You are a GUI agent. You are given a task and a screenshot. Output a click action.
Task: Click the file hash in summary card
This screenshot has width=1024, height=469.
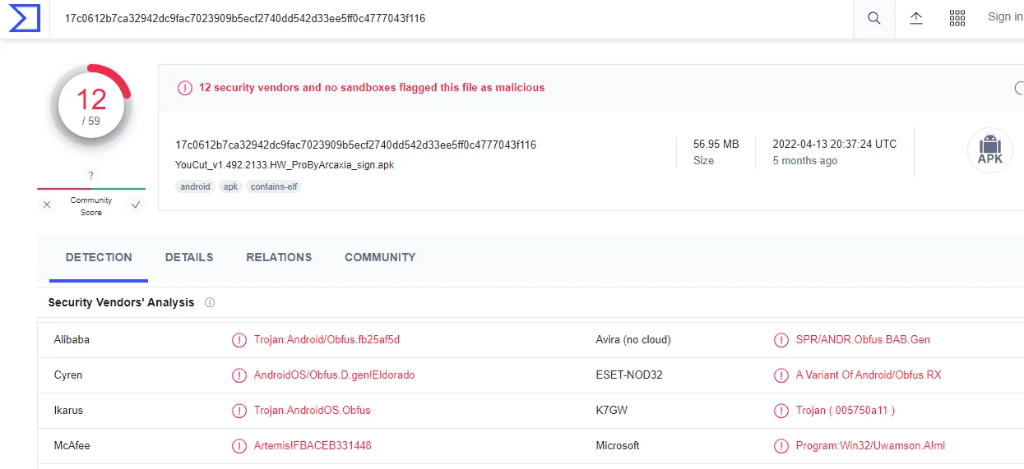(355, 145)
